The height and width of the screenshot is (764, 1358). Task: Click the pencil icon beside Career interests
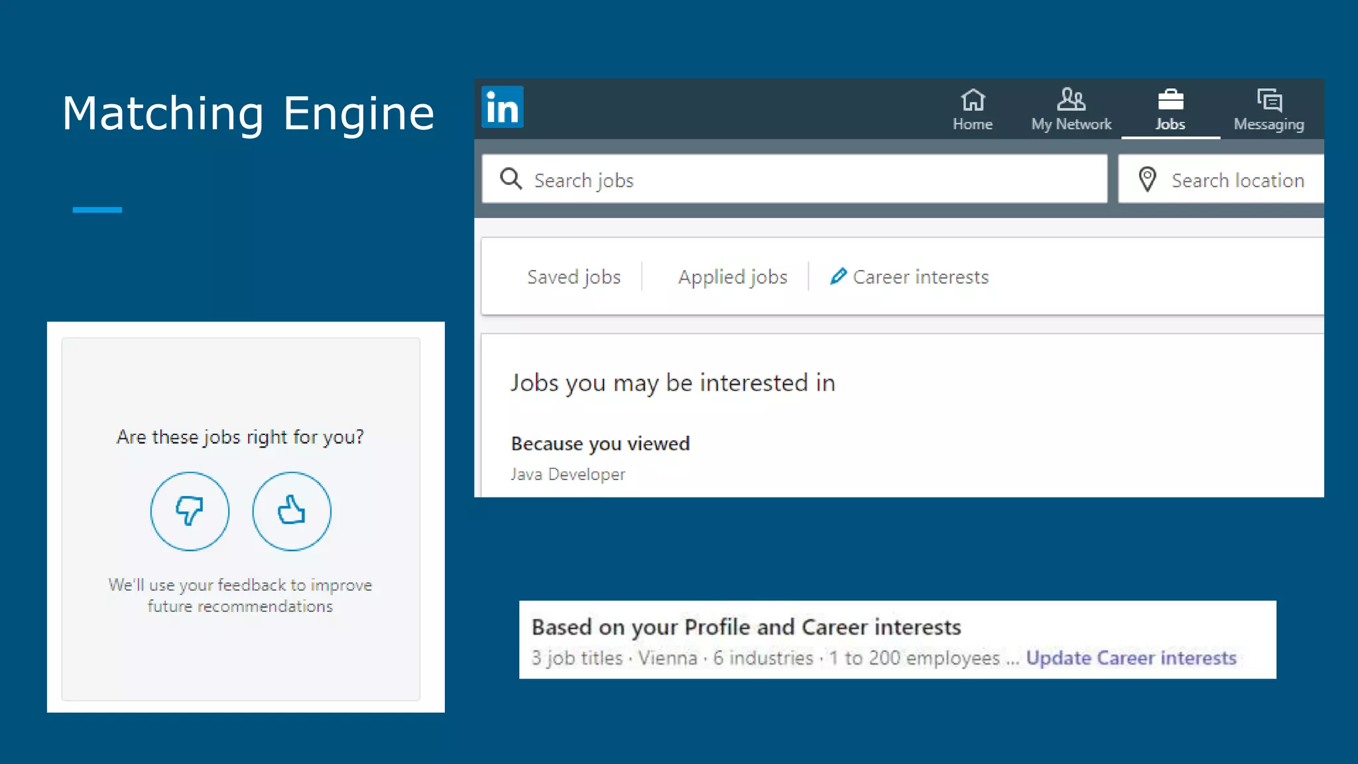tap(838, 276)
